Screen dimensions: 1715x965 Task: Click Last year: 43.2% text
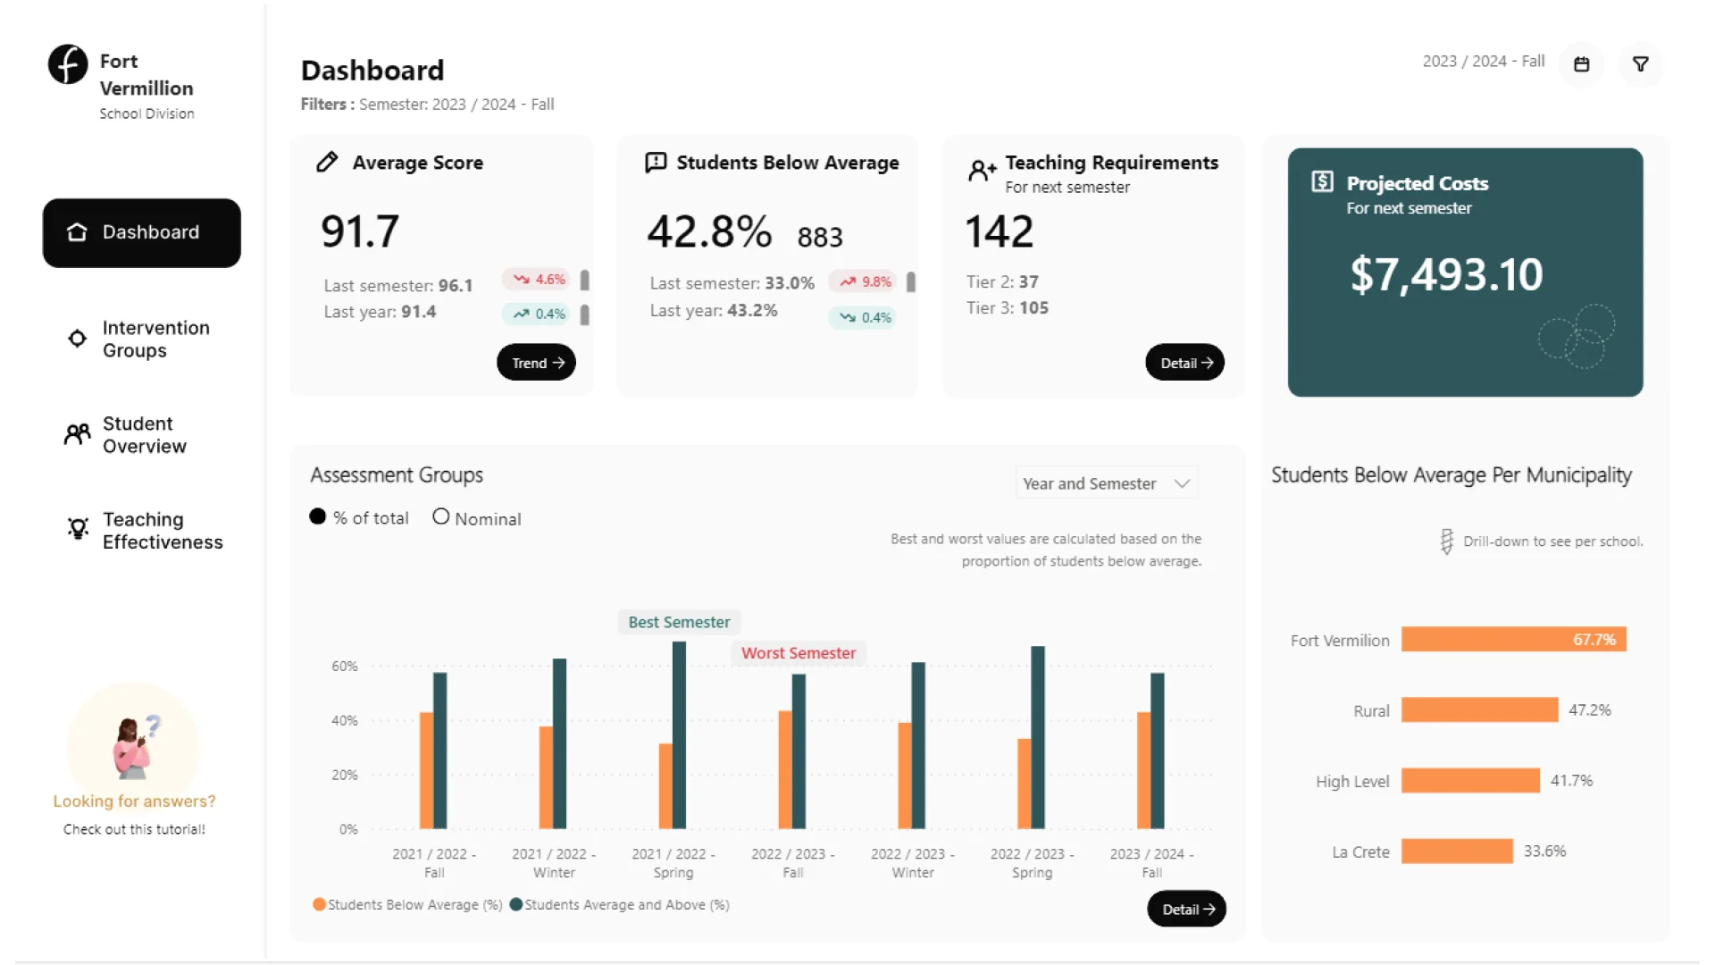(x=714, y=311)
